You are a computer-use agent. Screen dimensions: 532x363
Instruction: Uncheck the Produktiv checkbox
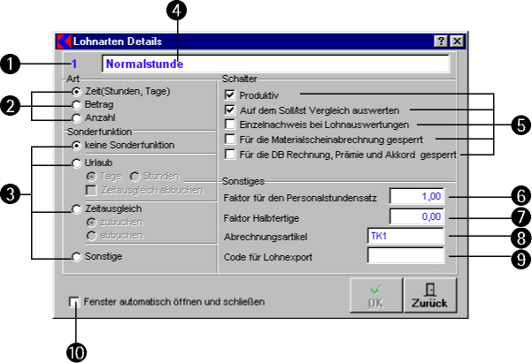tap(230, 95)
